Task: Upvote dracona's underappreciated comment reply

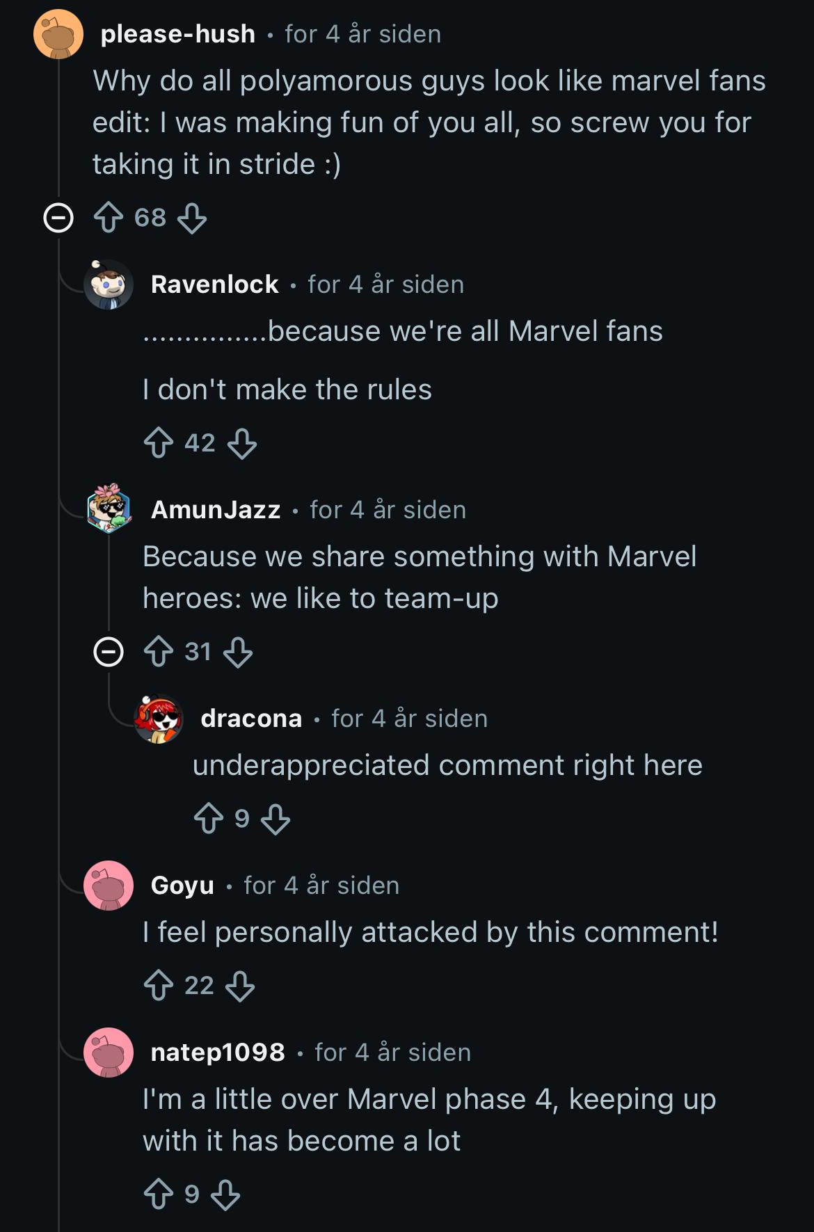Action: [x=208, y=819]
